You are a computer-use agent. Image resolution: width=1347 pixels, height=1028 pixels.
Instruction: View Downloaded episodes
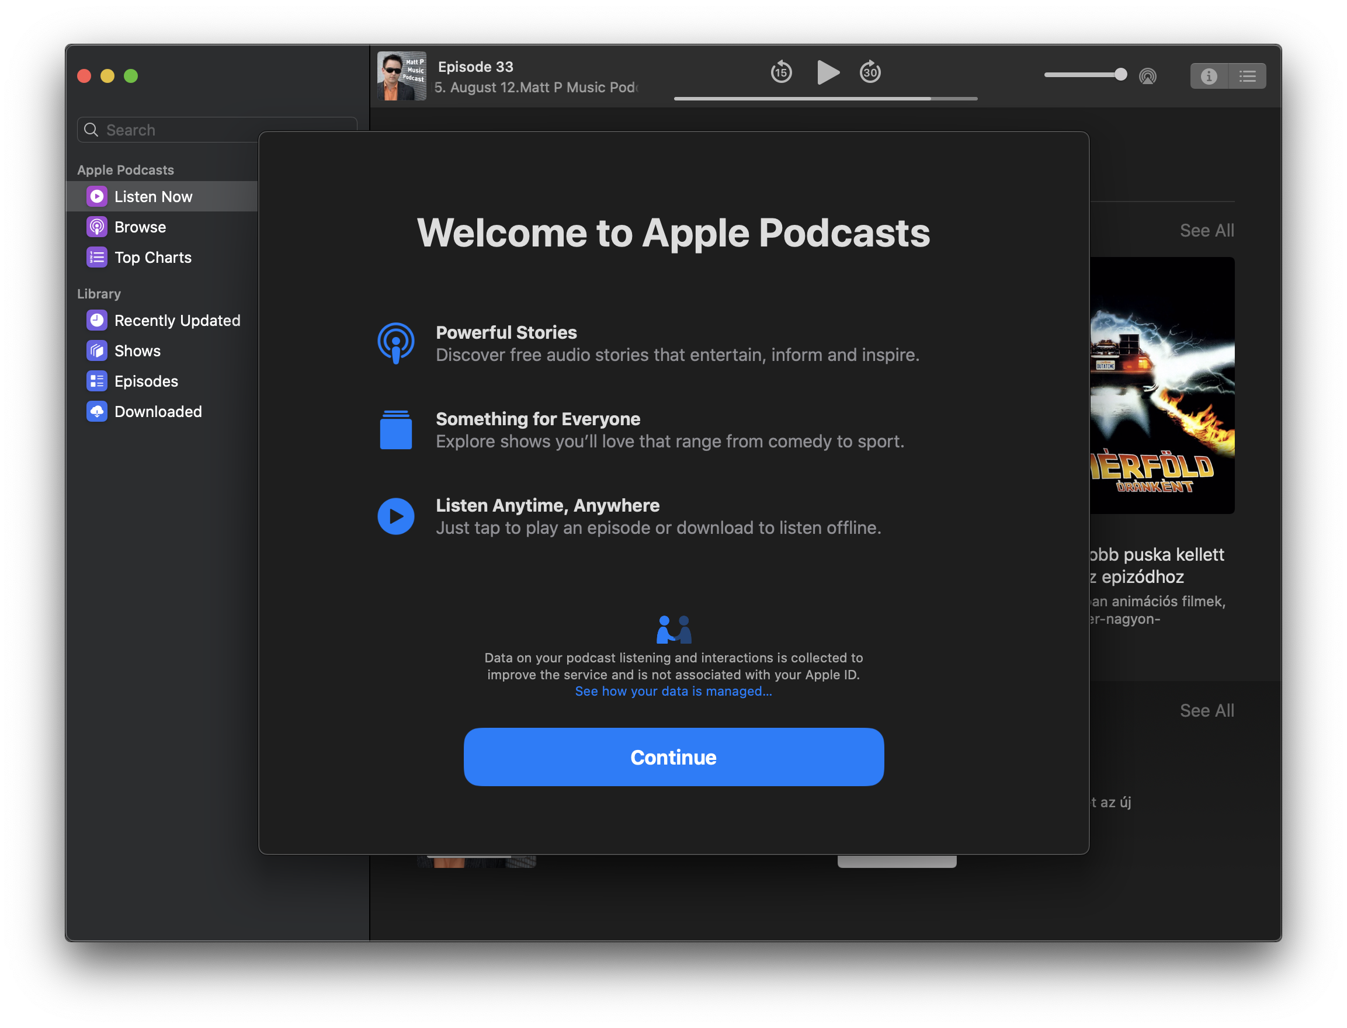coord(158,412)
